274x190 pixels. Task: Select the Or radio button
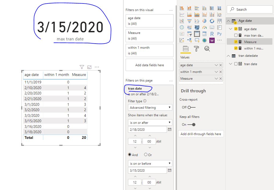tap(146, 154)
